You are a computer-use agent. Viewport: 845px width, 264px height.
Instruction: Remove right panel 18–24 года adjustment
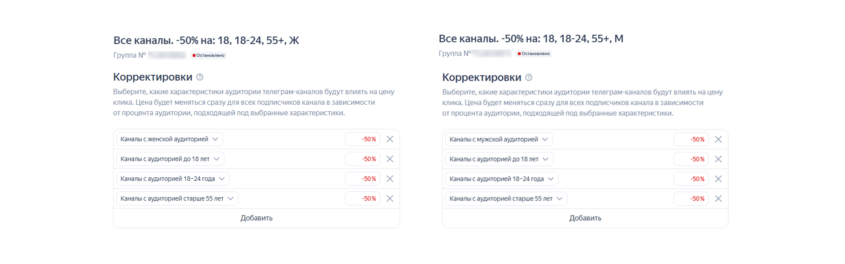(x=718, y=179)
